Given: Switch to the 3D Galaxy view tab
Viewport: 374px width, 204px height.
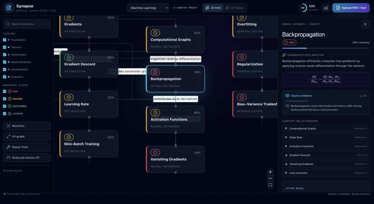Looking at the screenshot, I should point(234,8).
